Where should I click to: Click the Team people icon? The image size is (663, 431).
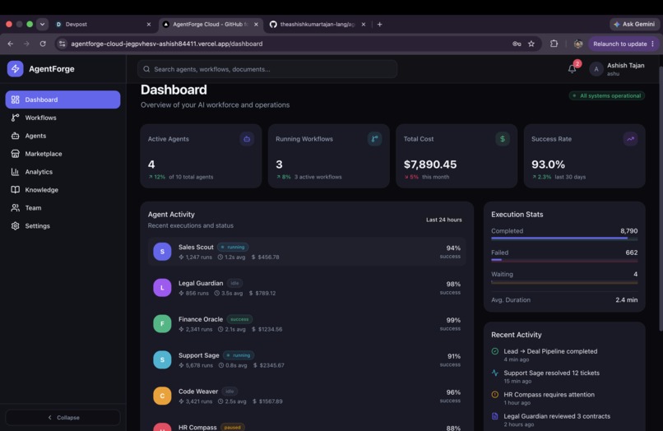16,207
